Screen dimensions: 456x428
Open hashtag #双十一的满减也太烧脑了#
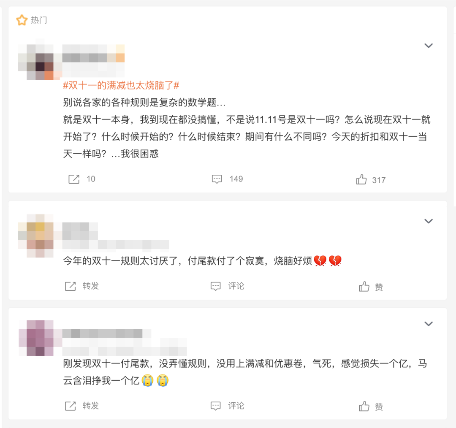pos(121,86)
